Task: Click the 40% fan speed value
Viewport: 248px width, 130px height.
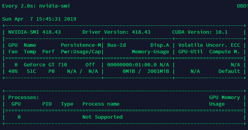Action: [13, 71]
